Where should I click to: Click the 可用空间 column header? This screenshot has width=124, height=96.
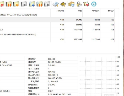[x=96, y=11]
